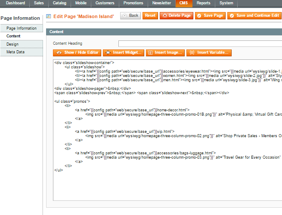Open the Catalog menu
Viewport: 282px width, 215px height.
click(60, 3)
